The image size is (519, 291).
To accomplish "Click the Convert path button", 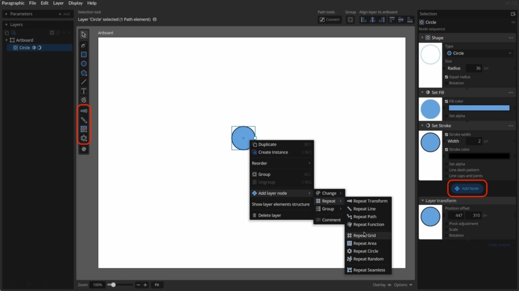I will [x=329, y=20].
